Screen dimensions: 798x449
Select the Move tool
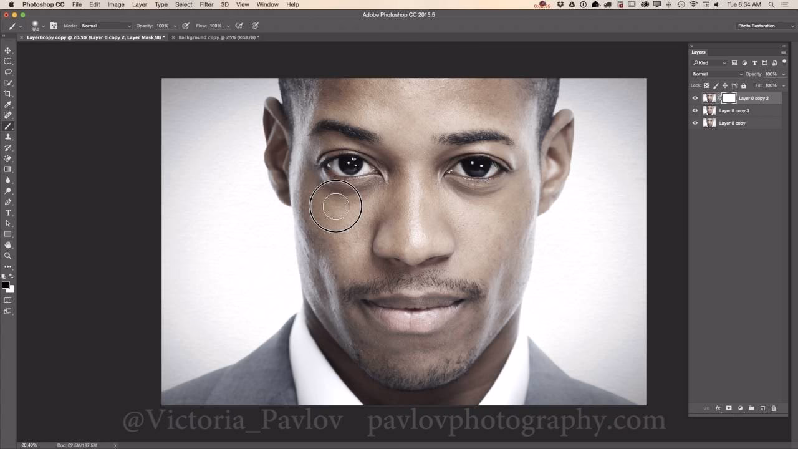pos(8,49)
